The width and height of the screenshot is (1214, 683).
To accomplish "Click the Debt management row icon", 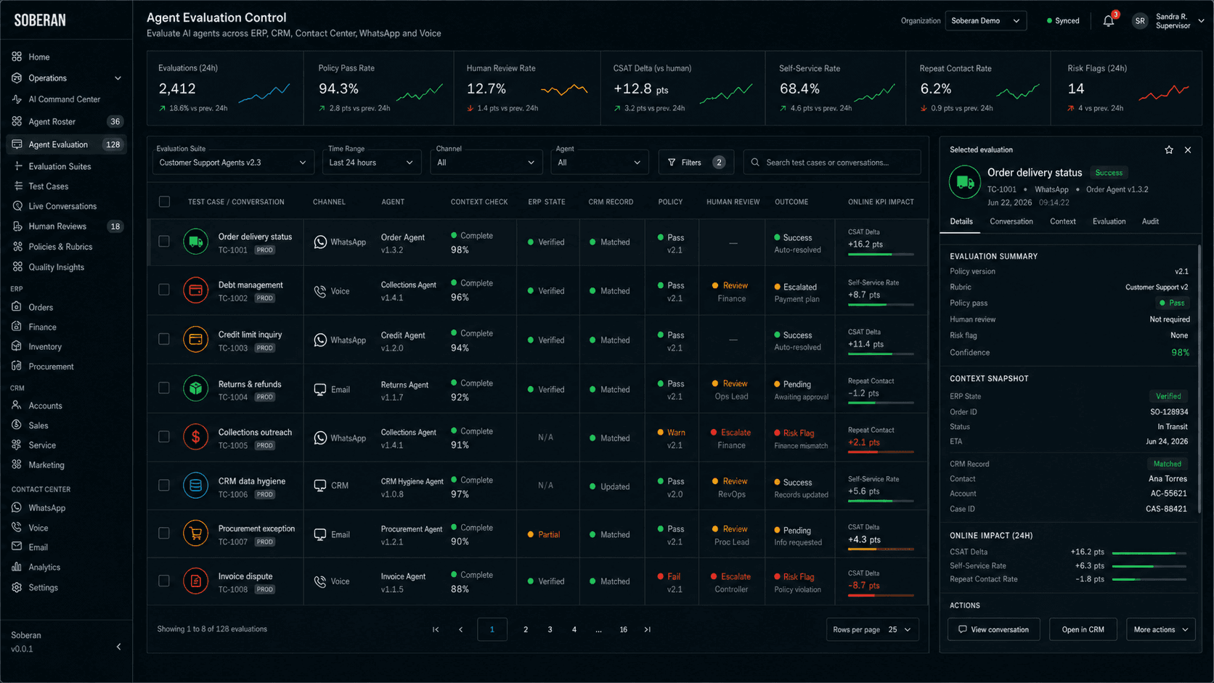I will (195, 290).
